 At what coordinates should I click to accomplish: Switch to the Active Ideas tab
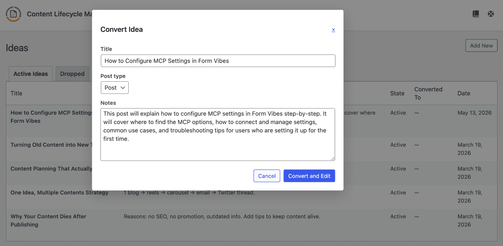point(31,74)
